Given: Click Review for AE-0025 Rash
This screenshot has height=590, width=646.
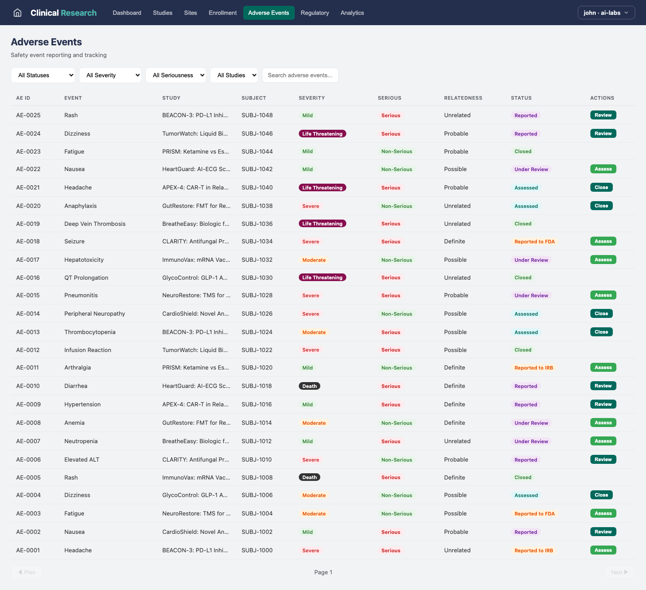Looking at the screenshot, I should coord(603,115).
